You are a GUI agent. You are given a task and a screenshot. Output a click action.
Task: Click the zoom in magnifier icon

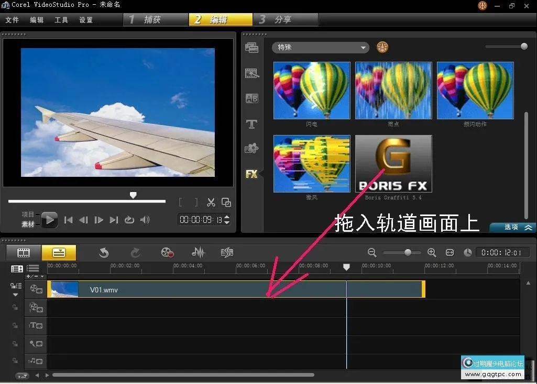[x=432, y=253]
